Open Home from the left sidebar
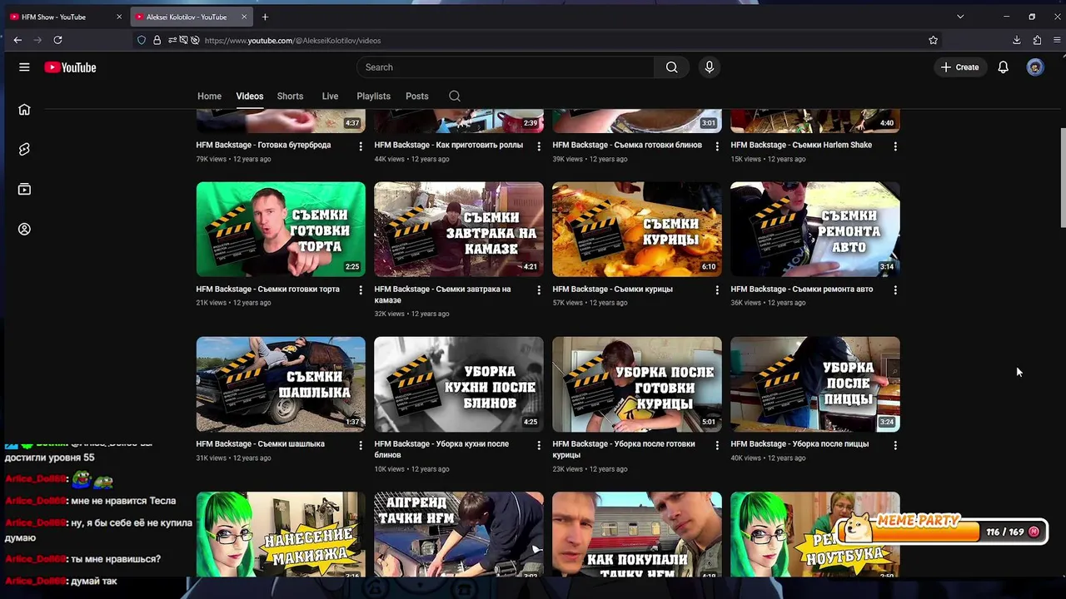 coord(24,109)
